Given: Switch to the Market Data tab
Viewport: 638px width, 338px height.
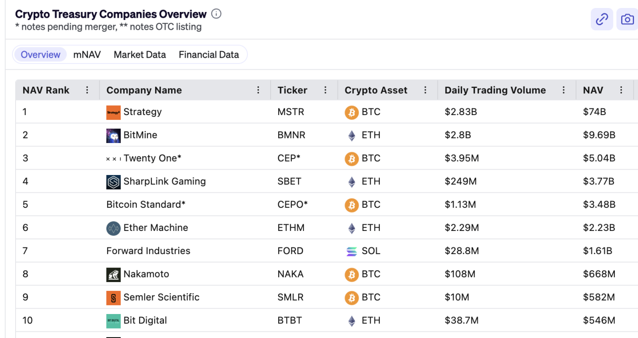Looking at the screenshot, I should pyautogui.click(x=140, y=55).
